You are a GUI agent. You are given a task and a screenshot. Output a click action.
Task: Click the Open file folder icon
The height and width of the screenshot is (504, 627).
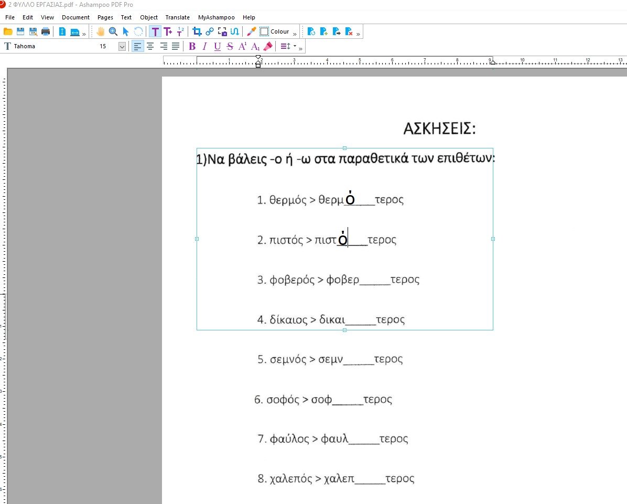click(8, 31)
